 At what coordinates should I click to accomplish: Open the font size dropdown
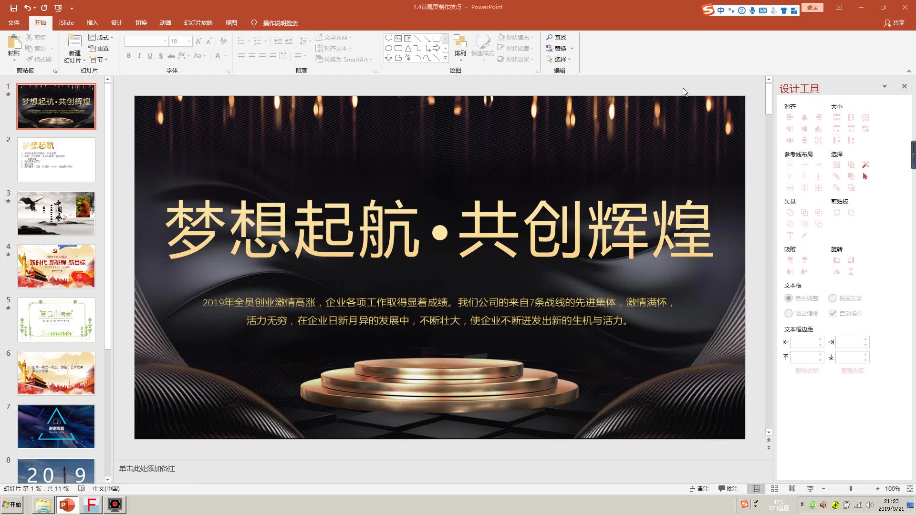pyautogui.click(x=188, y=41)
